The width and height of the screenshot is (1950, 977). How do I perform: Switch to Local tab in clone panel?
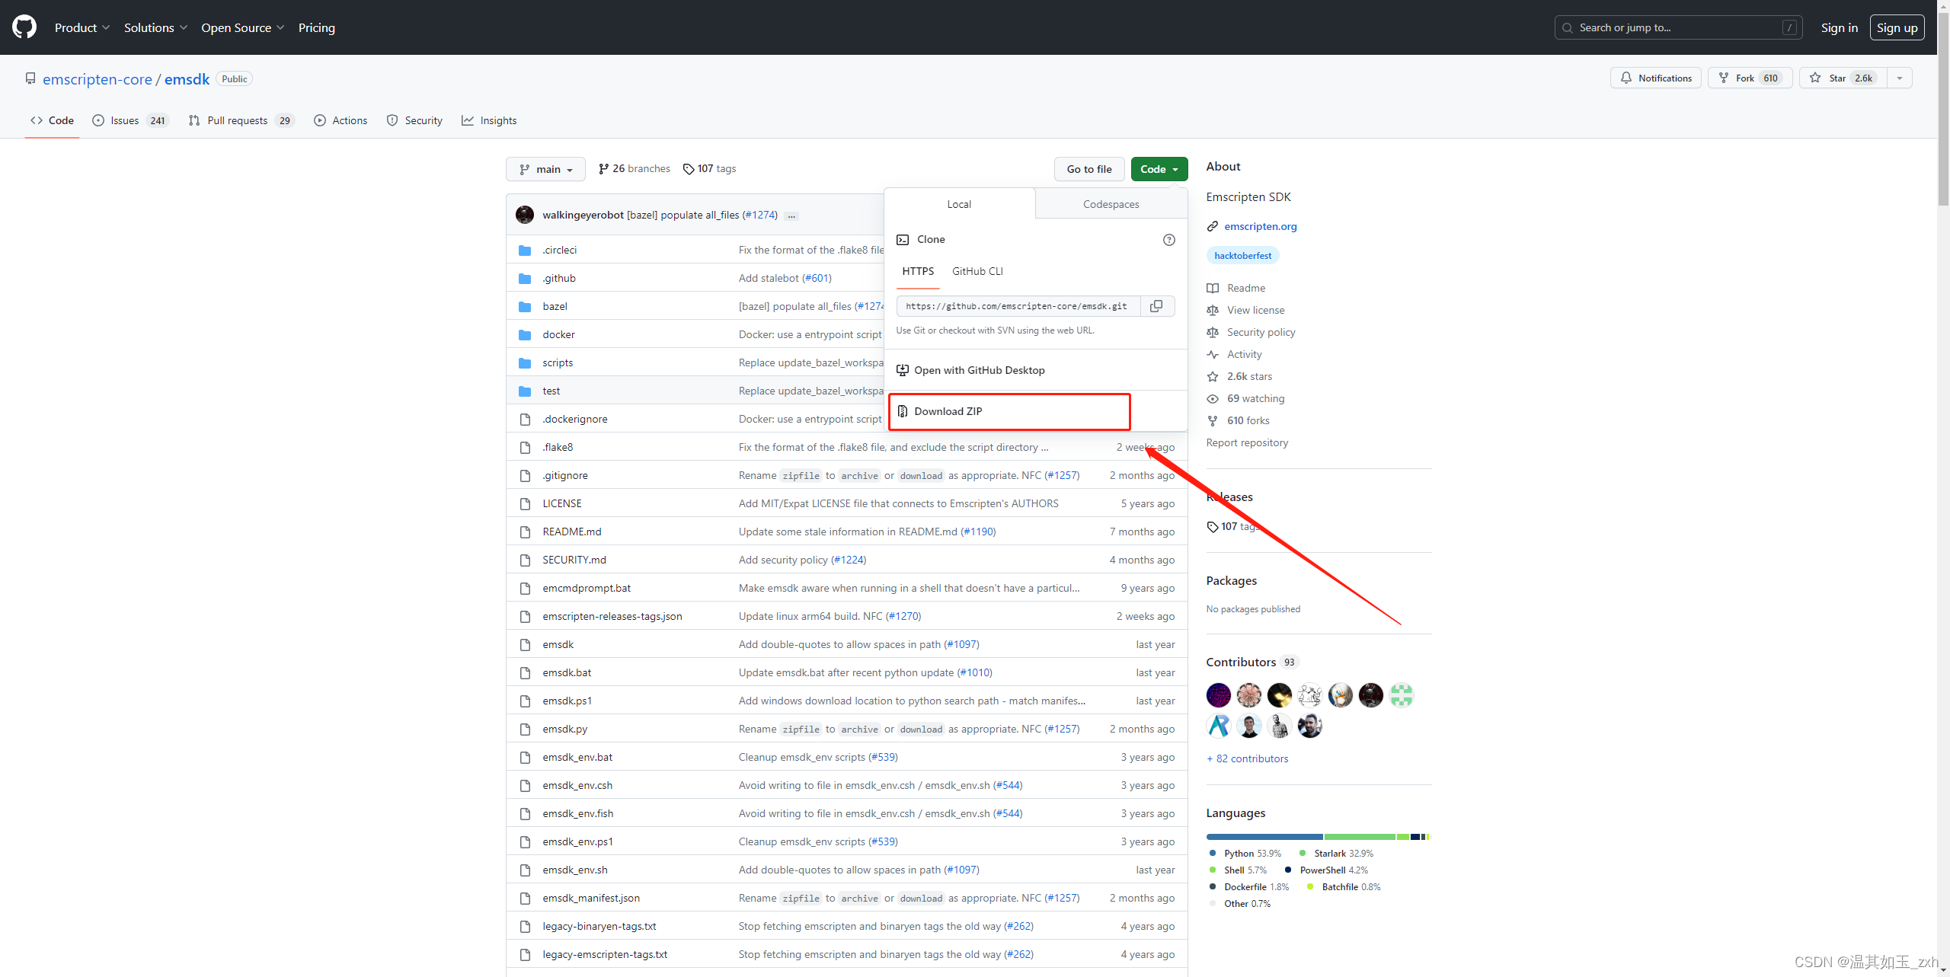coord(960,203)
